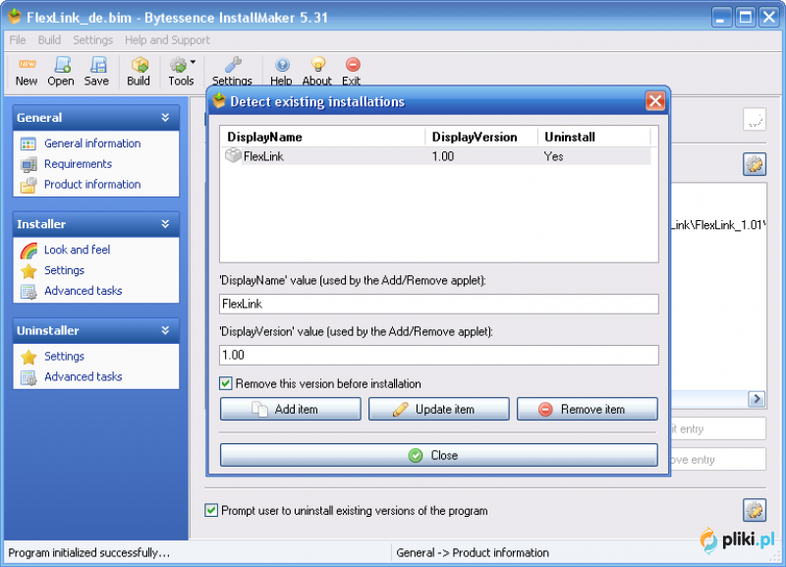This screenshot has width=786, height=567.
Task: Click the DisplayVersion value input field
Action: tap(439, 355)
